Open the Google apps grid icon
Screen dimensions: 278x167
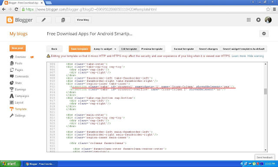click(x=248, y=20)
